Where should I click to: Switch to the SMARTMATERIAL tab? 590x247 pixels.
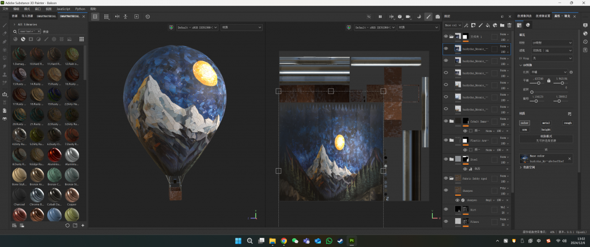coord(47,16)
